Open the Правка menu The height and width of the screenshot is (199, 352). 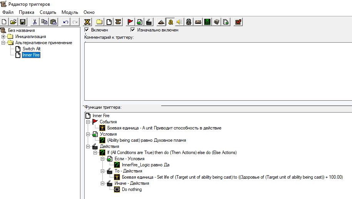[27, 12]
